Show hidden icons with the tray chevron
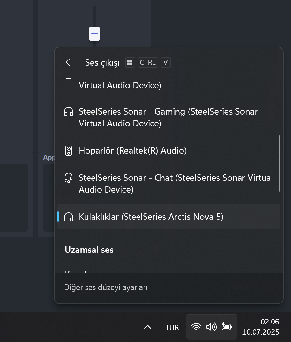Viewport: 291px width, 342px height. click(x=148, y=327)
